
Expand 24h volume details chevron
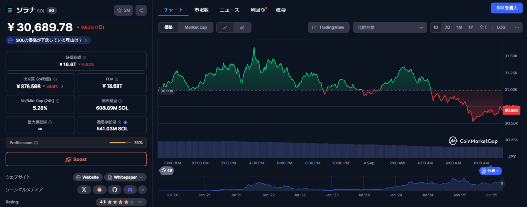click(62, 87)
